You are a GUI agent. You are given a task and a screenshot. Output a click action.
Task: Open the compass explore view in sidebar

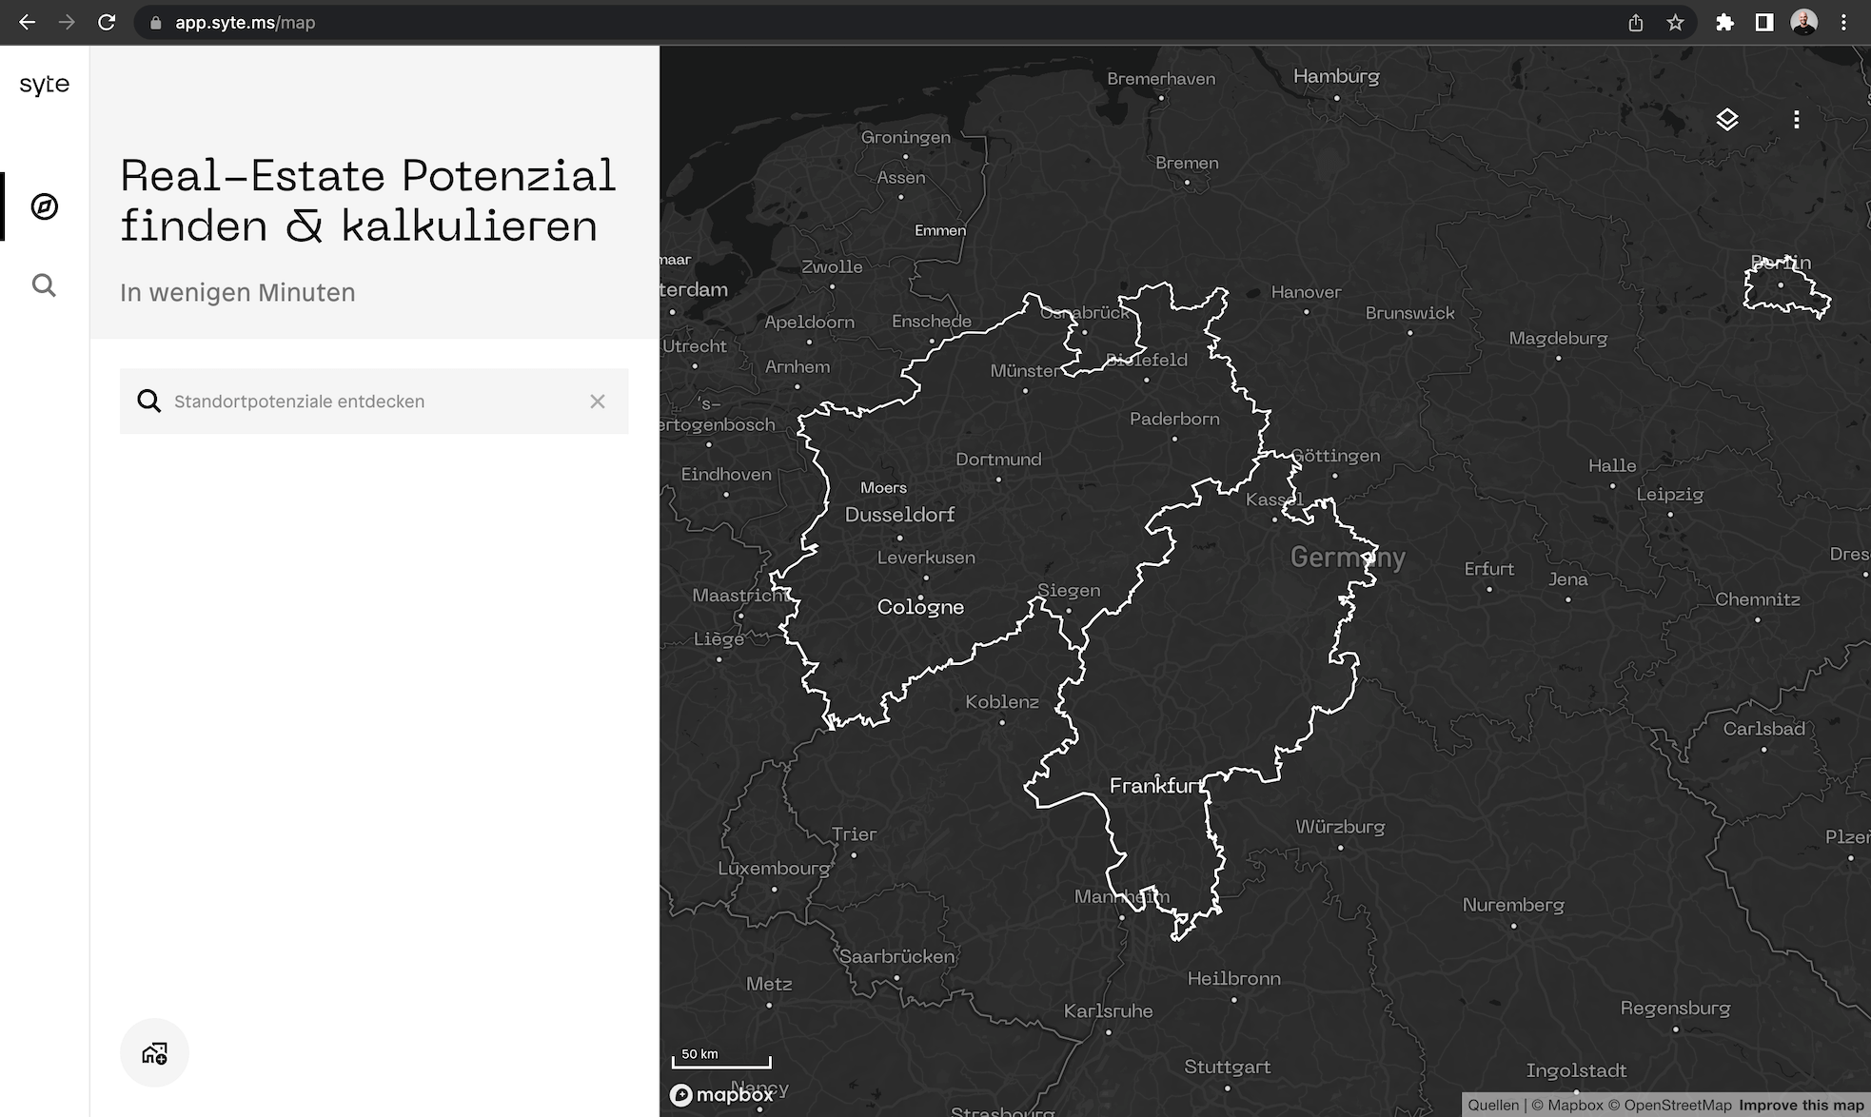point(44,206)
